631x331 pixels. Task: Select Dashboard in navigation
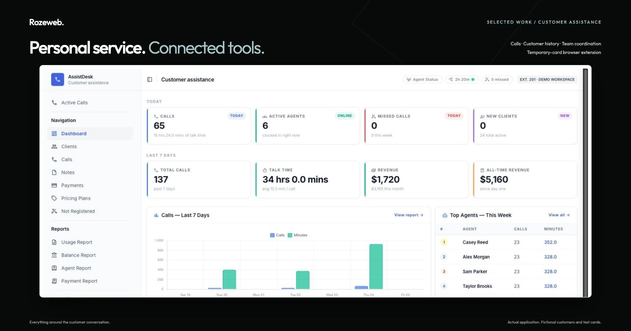[90, 134]
